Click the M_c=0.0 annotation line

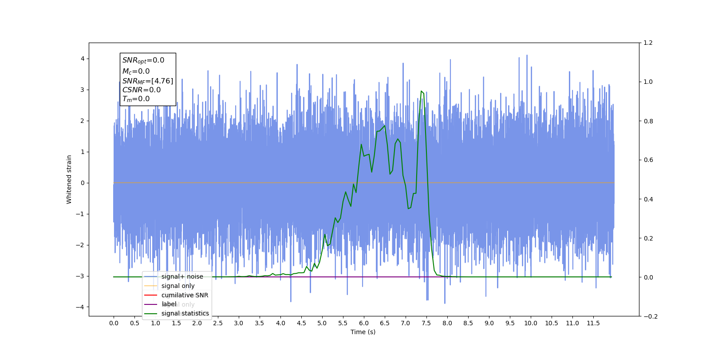(x=136, y=71)
